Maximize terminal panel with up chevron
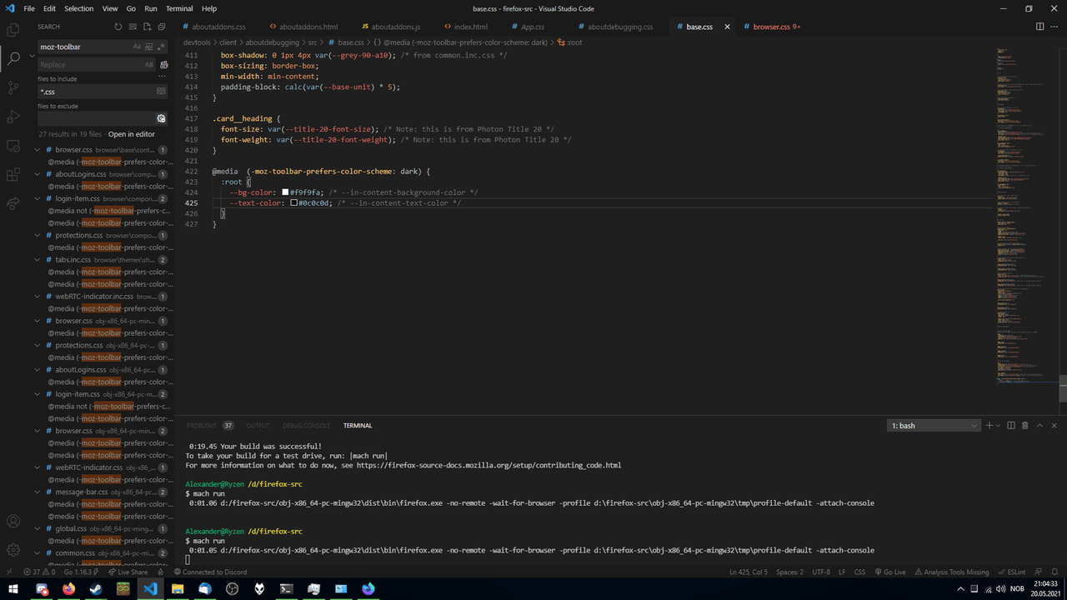 coord(1039,426)
